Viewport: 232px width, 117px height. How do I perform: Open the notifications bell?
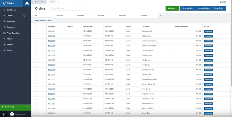click(x=27, y=3)
